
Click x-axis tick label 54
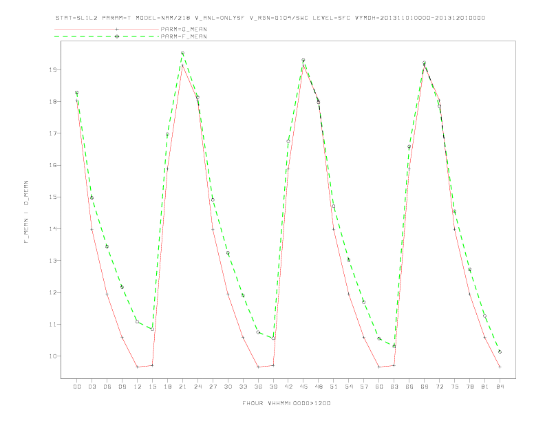[349, 387]
